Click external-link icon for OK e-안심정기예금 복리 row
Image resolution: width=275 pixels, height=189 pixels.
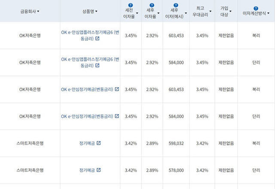116,89
